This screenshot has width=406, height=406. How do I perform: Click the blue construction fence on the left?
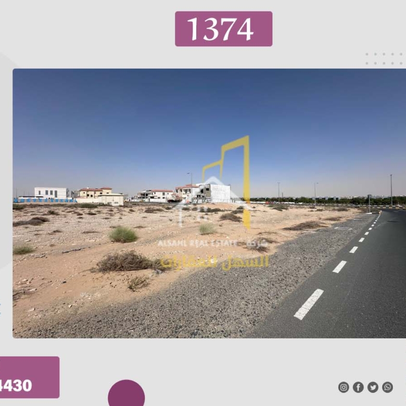coord(45,200)
